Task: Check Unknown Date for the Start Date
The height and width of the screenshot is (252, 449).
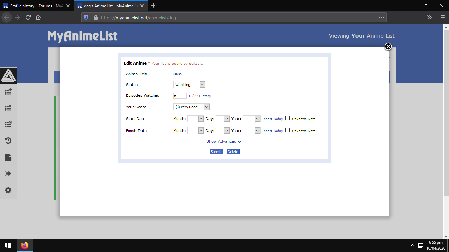Action: (x=288, y=118)
